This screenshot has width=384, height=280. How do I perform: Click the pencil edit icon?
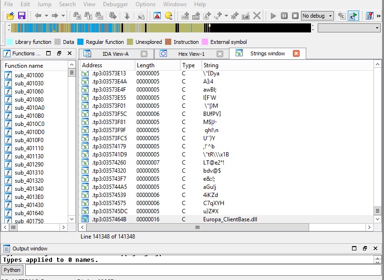(245, 16)
